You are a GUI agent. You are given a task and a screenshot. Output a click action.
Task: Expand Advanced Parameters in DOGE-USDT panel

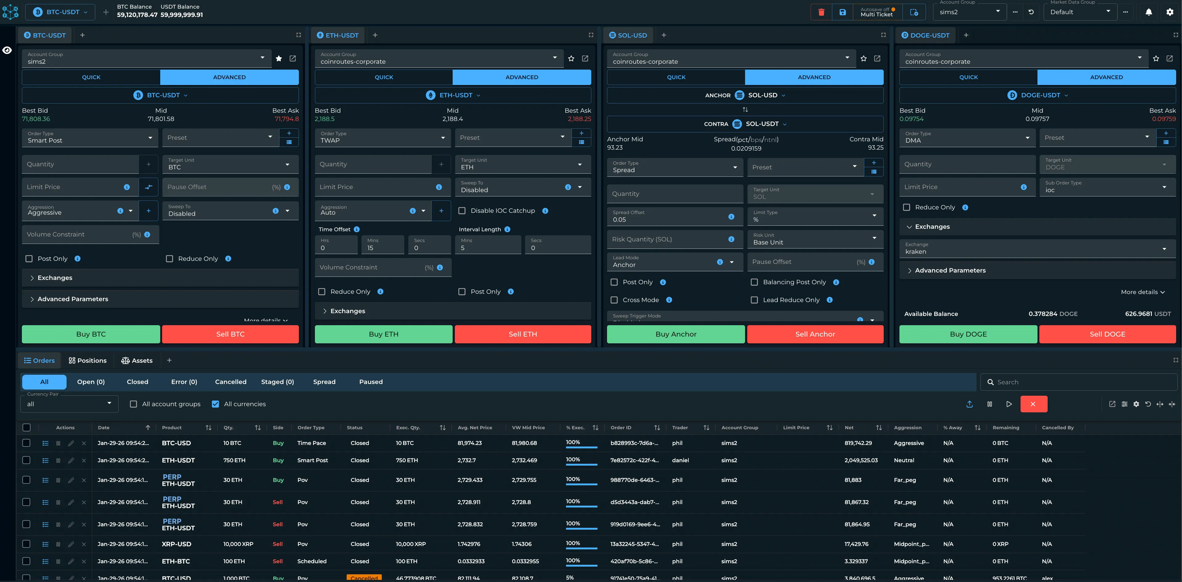(1037, 271)
